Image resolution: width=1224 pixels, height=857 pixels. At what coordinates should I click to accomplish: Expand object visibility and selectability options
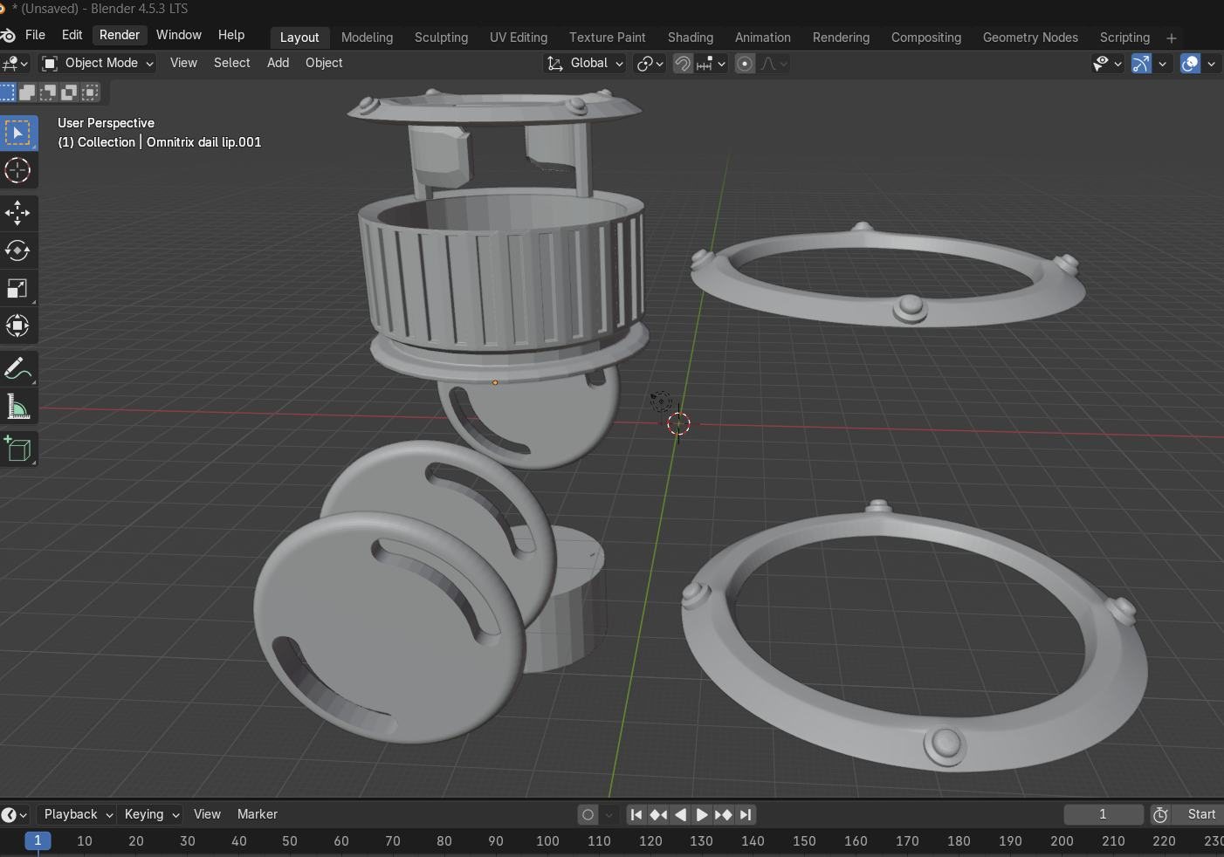(x=1107, y=63)
